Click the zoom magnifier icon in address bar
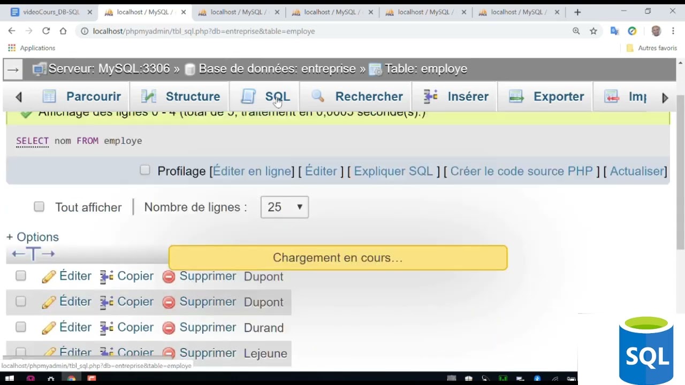 [x=576, y=31]
